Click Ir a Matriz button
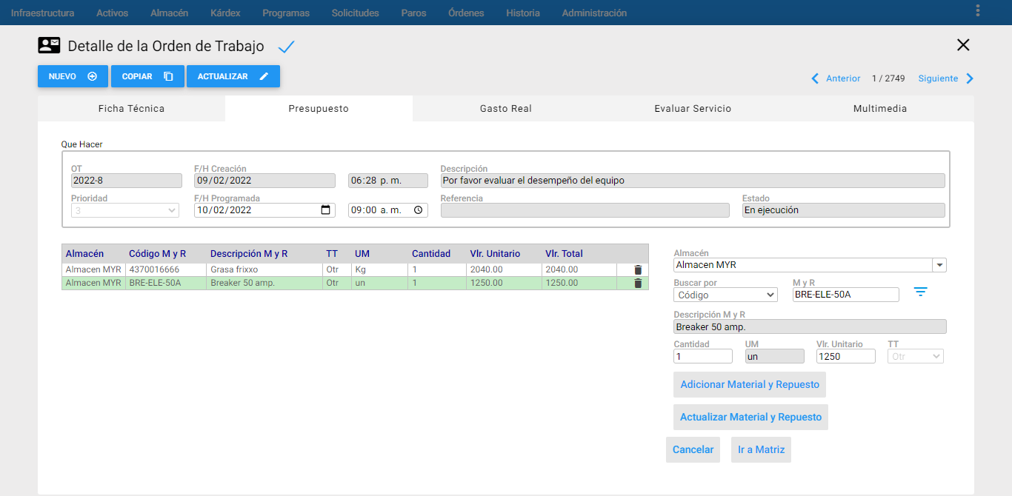Image resolution: width=1012 pixels, height=496 pixels. coord(761,449)
